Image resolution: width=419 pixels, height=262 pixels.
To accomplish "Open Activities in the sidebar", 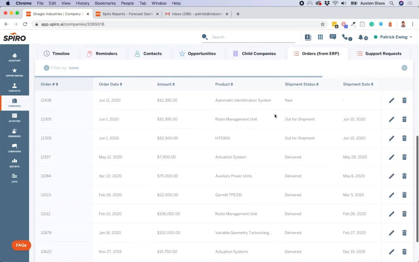I will pyautogui.click(x=14, y=117).
